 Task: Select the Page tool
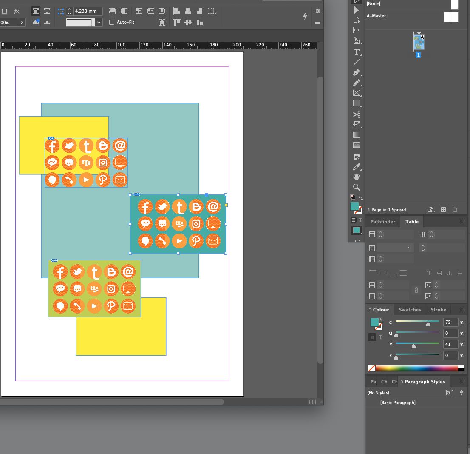(357, 20)
